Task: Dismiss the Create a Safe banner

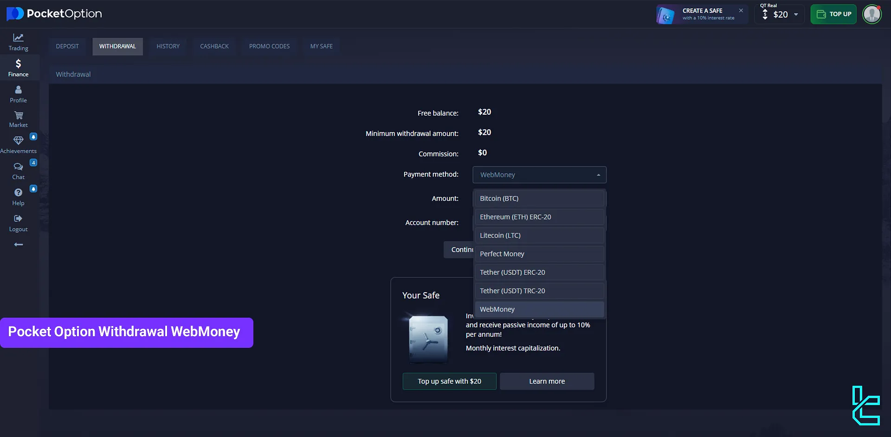Action: pyautogui.click(x=741, y=11)
